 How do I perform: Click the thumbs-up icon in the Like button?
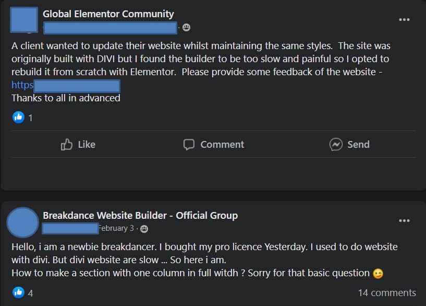pos(67,145)
